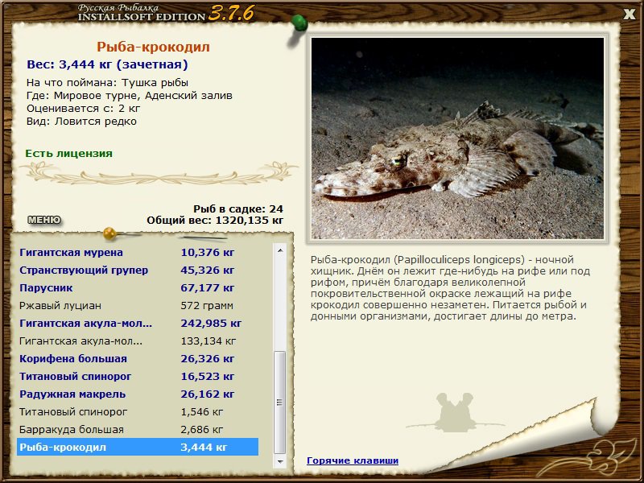Select the Радужная макрель row
644x483 pixels.
coord(138,394)
